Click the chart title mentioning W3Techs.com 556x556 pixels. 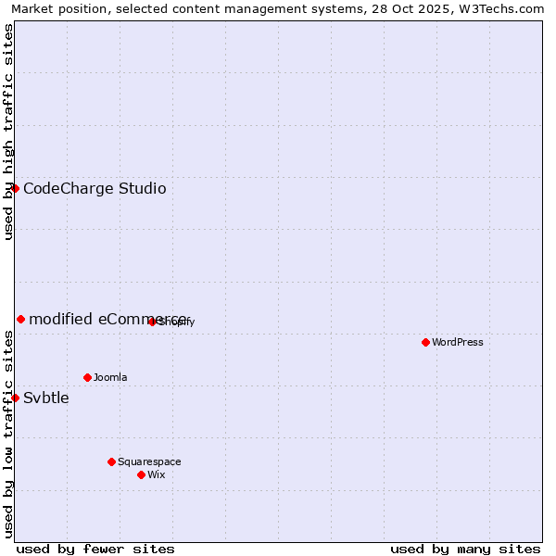[278, 8]
